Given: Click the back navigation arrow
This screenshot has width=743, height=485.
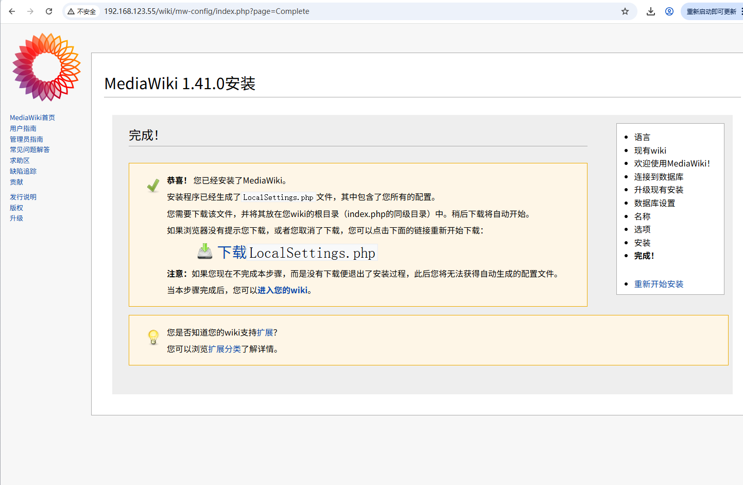Looking at the screenshot, I should pyautogui.click(x=11, y=11).
